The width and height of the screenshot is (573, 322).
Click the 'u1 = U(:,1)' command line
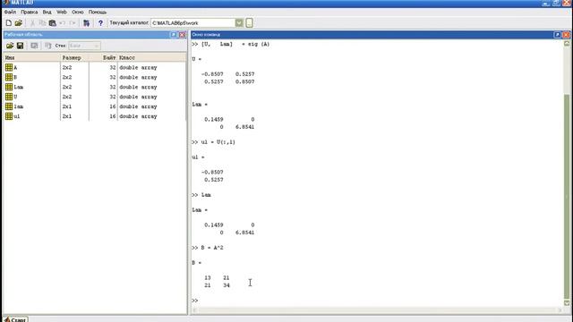[218, 142]
